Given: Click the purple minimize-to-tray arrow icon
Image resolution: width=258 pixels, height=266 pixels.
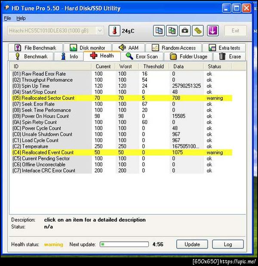Looking at the screenshot, I should click(x=213, y=31).
